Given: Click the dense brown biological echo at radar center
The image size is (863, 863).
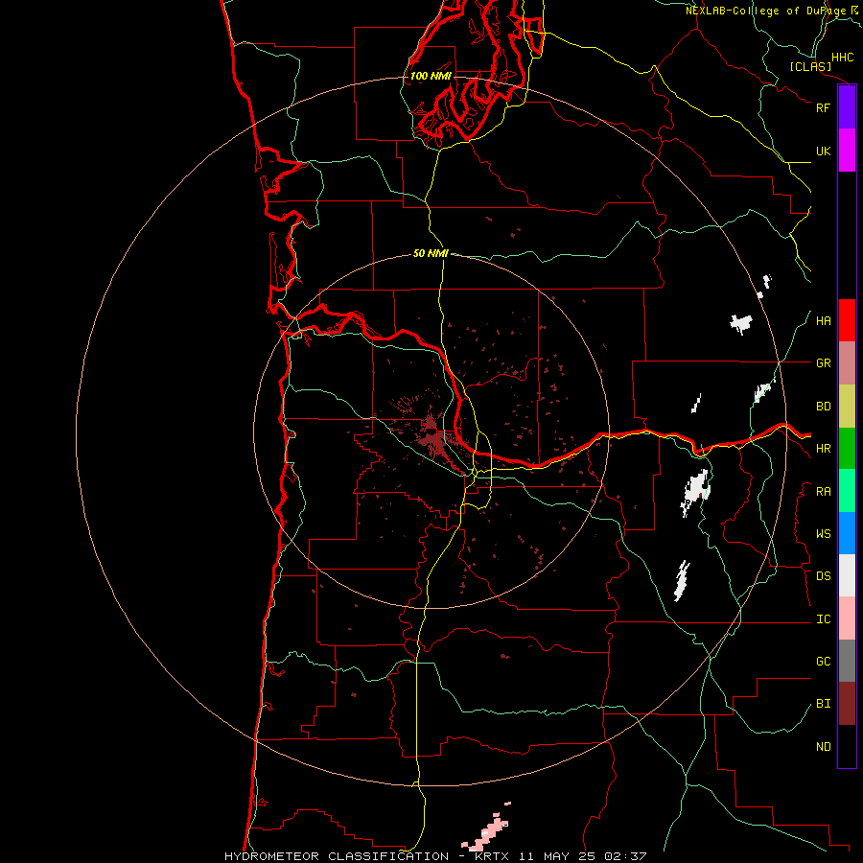Looking at the screenshot, I should pyautogui.click(x=434, y=437).
